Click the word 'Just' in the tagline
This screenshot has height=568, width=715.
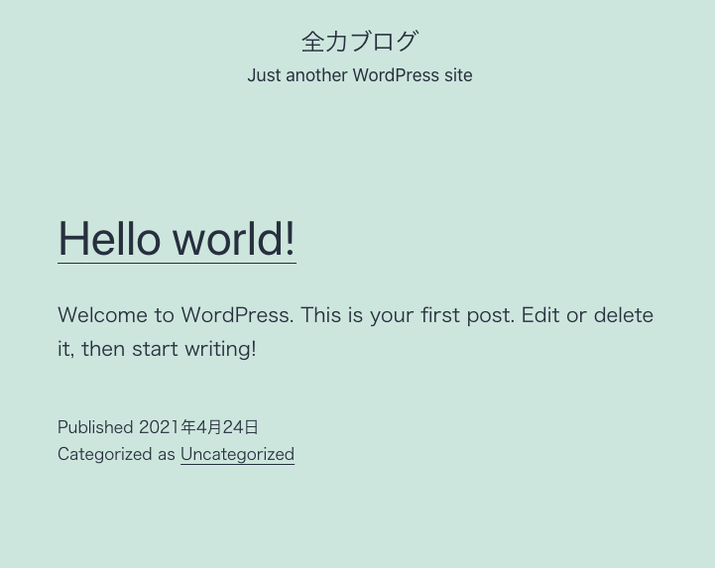(264, 75)
